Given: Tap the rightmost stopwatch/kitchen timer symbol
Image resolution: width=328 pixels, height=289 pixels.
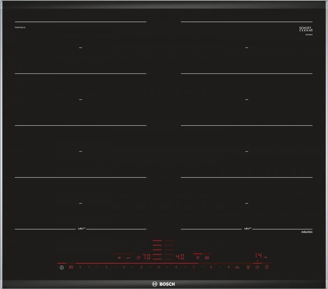Looking at the screenshot, I should (267, 267).
